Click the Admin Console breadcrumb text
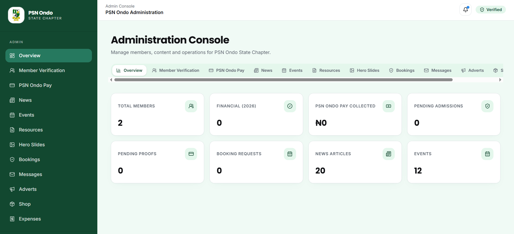 pyautogui.click(x=120, y=6)
